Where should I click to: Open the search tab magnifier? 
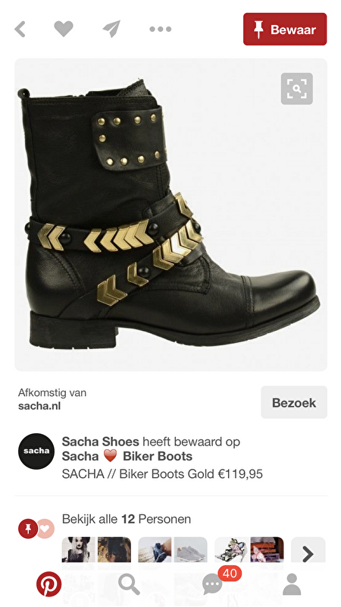click(x=129, y=584)
